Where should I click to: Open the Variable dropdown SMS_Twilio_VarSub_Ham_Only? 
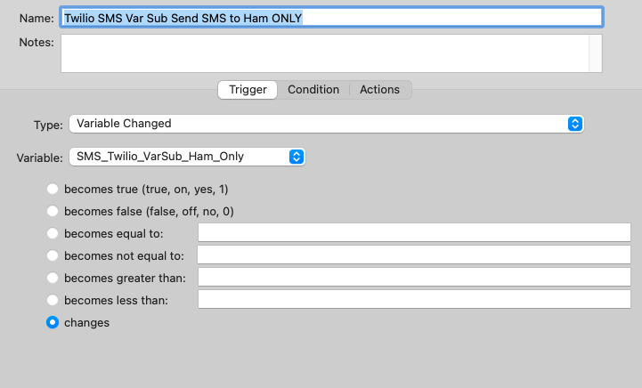click(x=187, y=157)
